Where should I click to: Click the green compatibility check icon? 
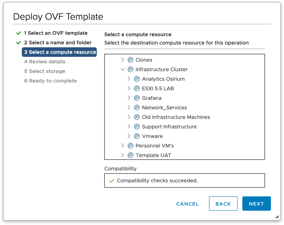111,181
